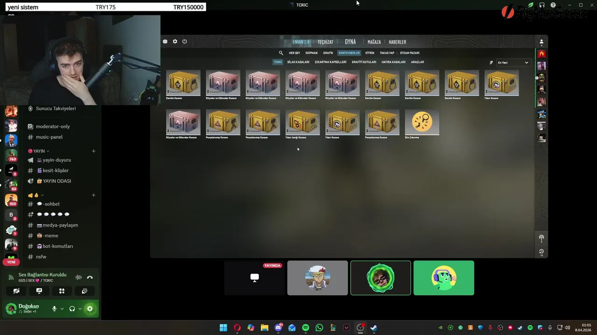
Task: Select the VİTRİN inventory filter
Action: 370,53
